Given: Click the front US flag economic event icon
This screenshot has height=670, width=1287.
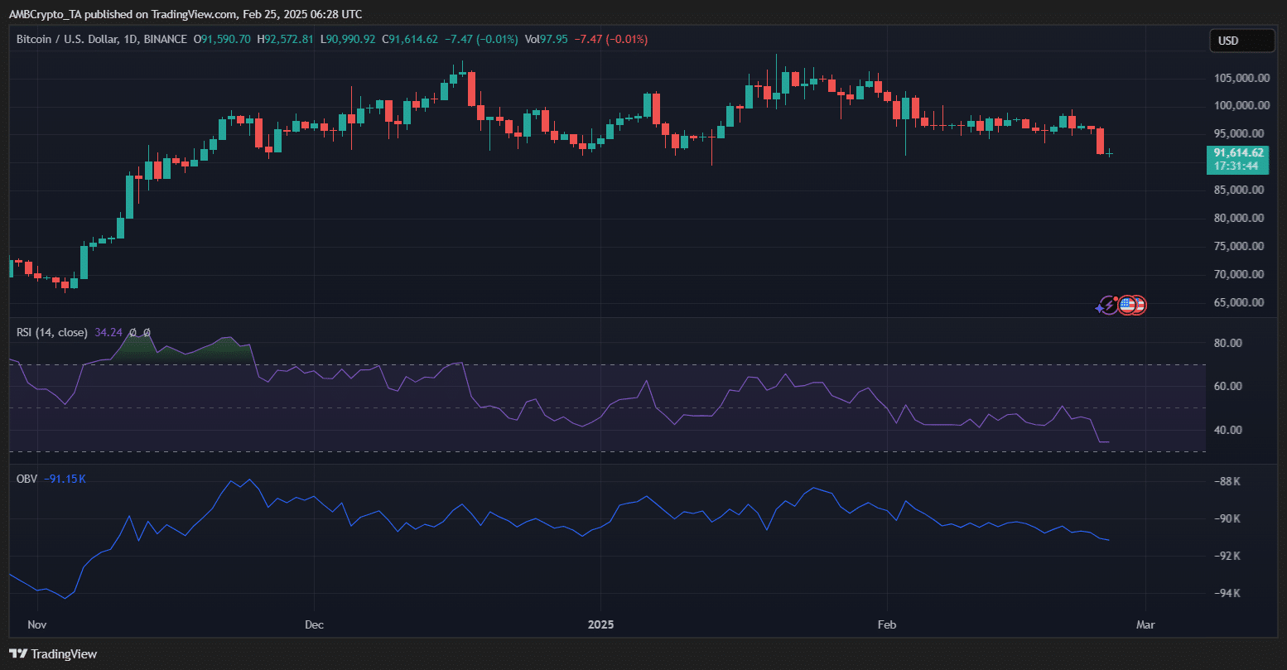Looking at the screenshot, I should [x=1126, y=306].
